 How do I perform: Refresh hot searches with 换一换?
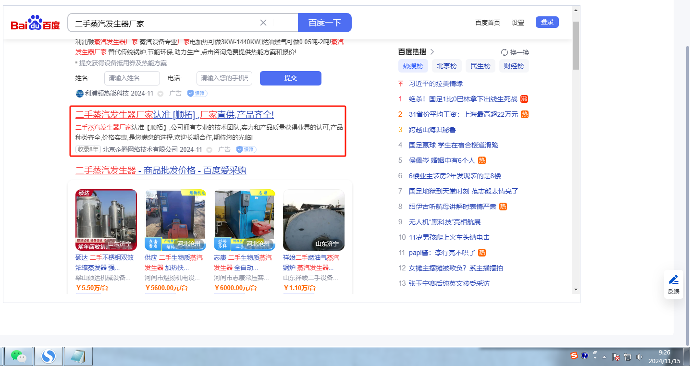[515, 52]
